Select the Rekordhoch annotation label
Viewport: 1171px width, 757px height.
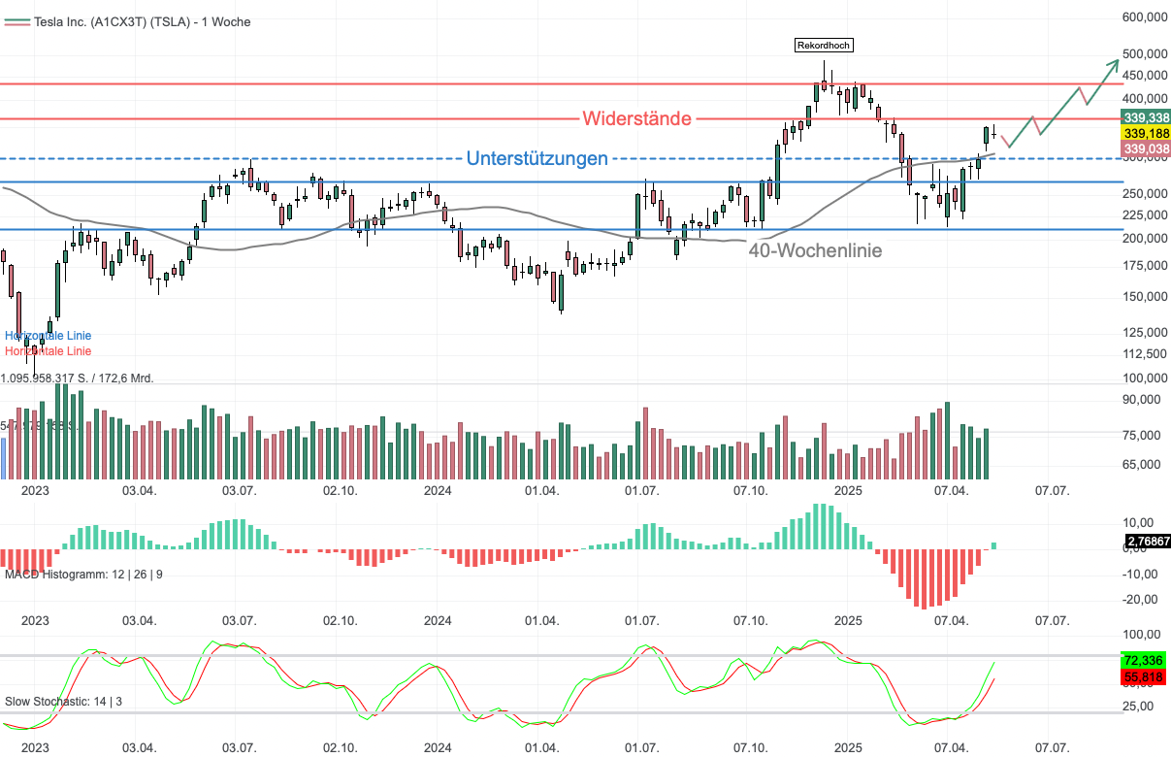tap(825, 45)
